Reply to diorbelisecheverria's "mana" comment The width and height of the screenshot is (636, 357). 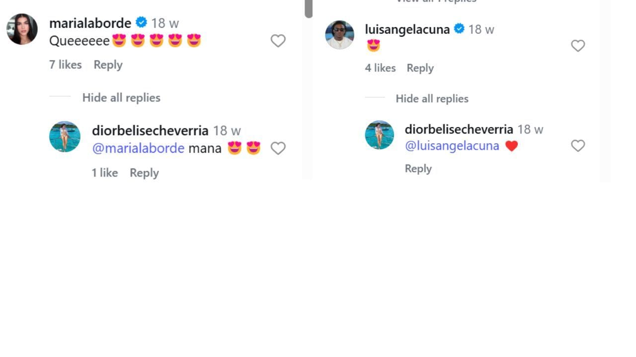[x=144, y=173]
